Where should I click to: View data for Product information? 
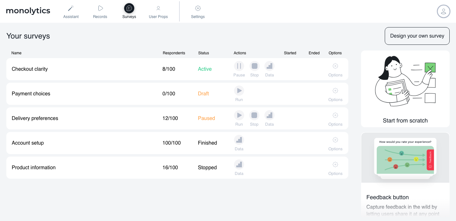239,164
